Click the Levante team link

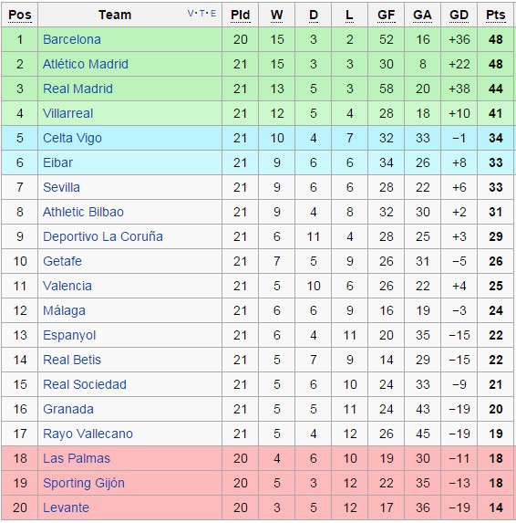point(66,508)
